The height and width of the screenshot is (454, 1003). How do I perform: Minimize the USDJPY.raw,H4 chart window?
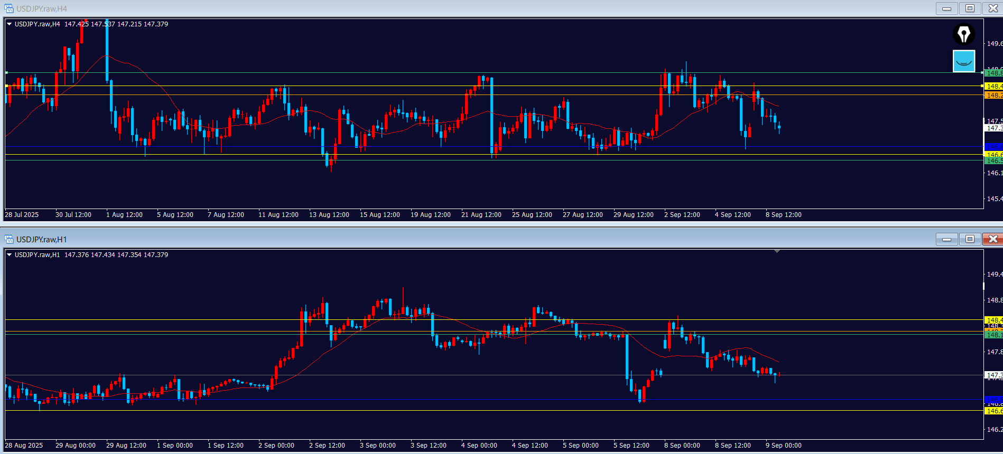946,8
